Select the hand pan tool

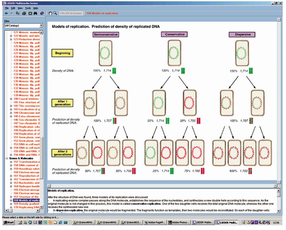[50, 13]
